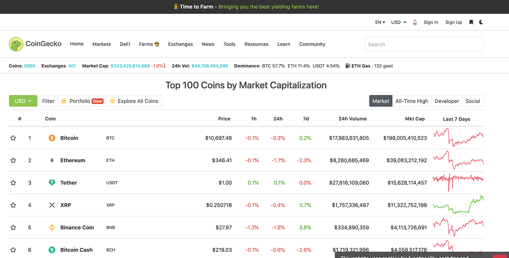The image size is (509, 258).
Task: Click the exchanges count 401 link
Action: [72, 66]
